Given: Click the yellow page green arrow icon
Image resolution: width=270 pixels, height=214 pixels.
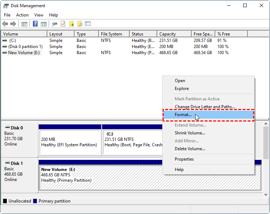Looking at the screenshot, I should [x=72, y=24].
